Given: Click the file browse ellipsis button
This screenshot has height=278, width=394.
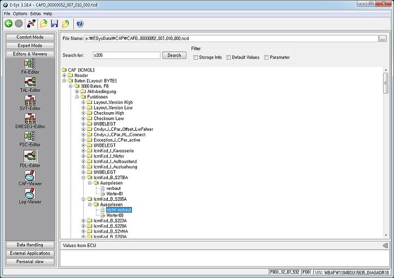Looking at the screenshot, I should coord(383,39).
